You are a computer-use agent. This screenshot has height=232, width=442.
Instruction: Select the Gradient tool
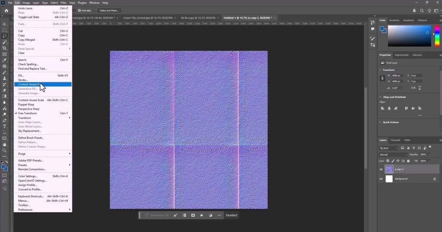4,96
